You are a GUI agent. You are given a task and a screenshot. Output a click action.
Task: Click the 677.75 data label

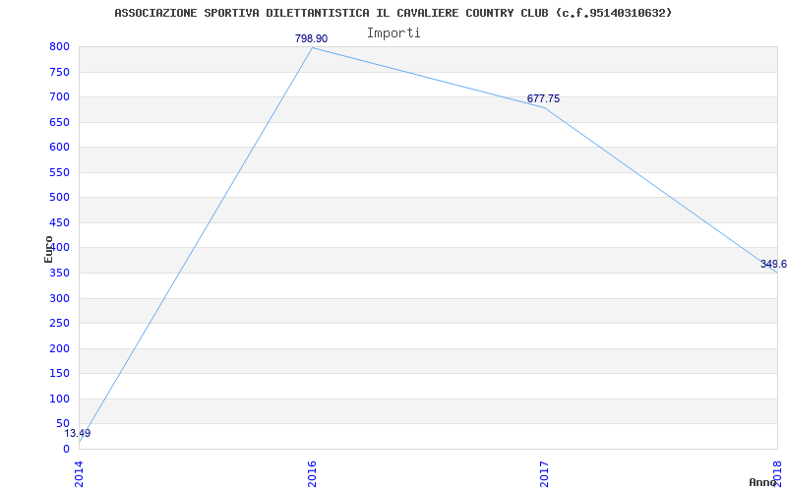pyautogui.click(x=543, y=99)
